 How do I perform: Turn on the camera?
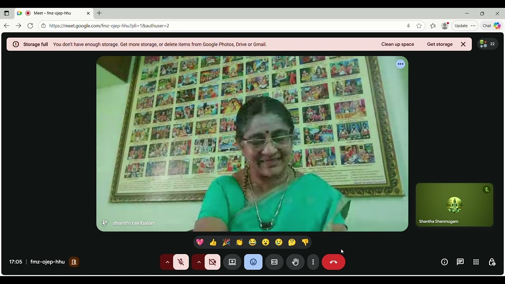point(212,262)
